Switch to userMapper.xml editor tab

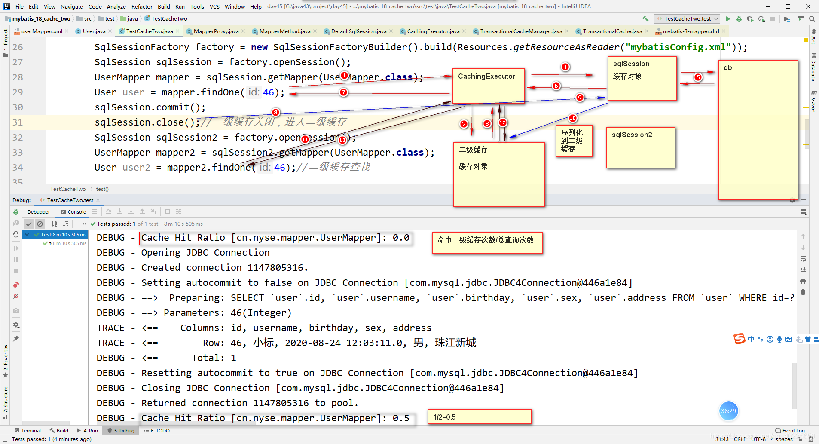[x=41, y=31]
